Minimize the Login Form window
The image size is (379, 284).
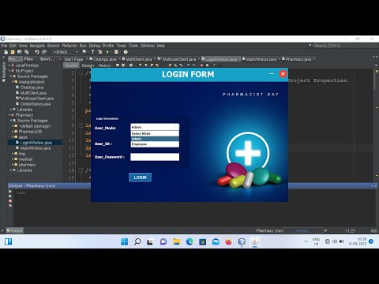272,74
